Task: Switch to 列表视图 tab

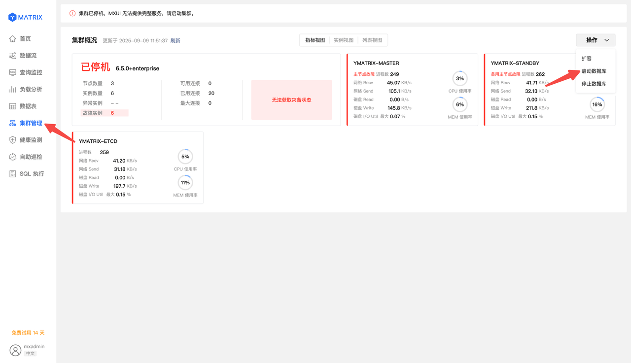Action: click(x=372, y=40)
